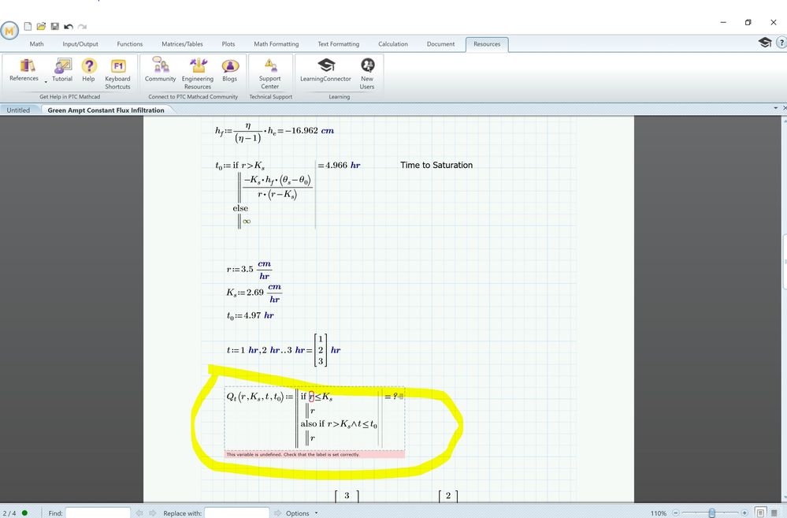787x518 pixels.
Task: Open the Document ribbon tab
Action: (440, 44)
